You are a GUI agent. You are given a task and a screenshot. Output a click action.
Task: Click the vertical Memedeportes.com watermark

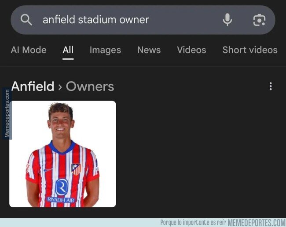coord(7,113)
